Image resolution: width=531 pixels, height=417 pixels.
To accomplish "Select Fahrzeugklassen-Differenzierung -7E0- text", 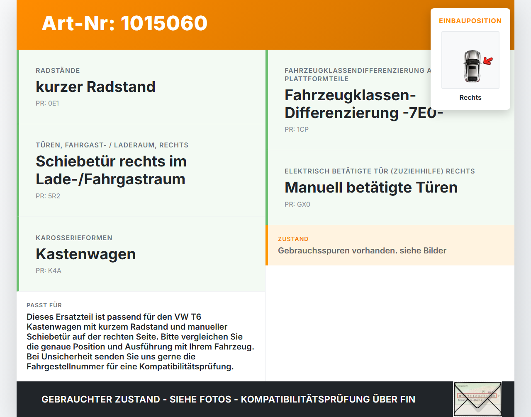I will [364, 104].
